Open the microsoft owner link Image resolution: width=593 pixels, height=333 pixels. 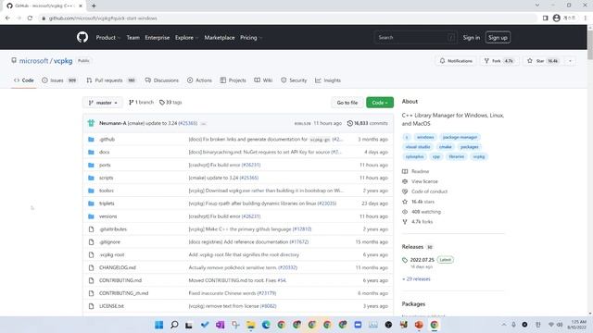pos(33,61)
